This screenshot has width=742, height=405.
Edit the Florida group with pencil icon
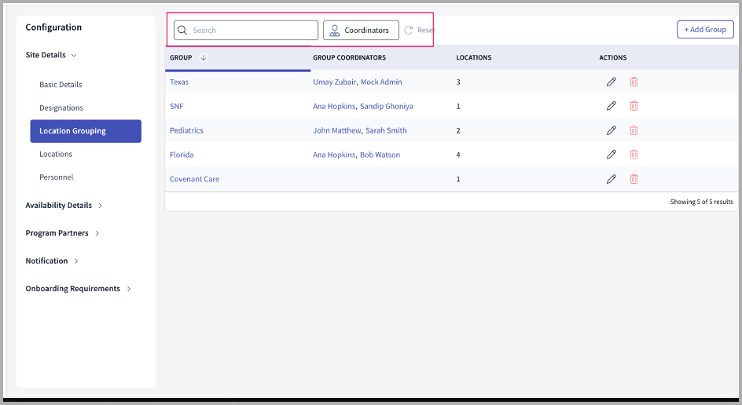pos(611,155)
